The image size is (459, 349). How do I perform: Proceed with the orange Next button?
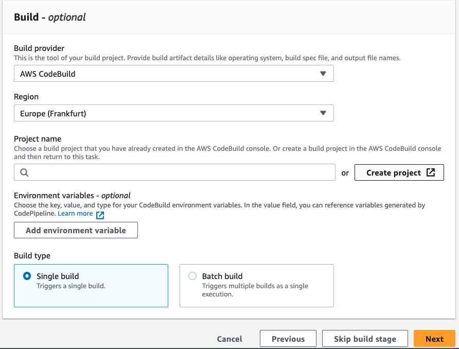pyautogui.click(x=434, y=339)
